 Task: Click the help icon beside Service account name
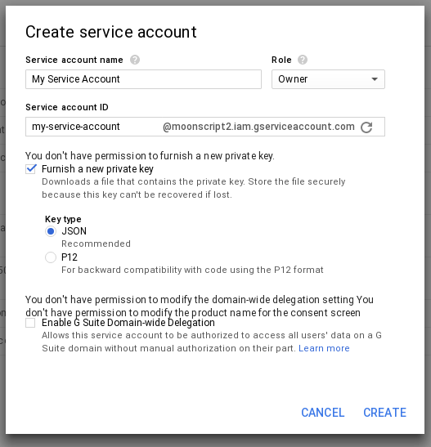[135, 60]
